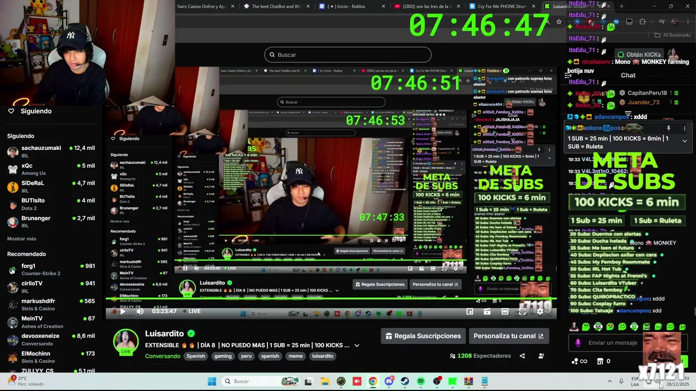Click the follow user icon beside share
Image resolution: width=696 pixels, height=391 pixels.
pos(541,356)
